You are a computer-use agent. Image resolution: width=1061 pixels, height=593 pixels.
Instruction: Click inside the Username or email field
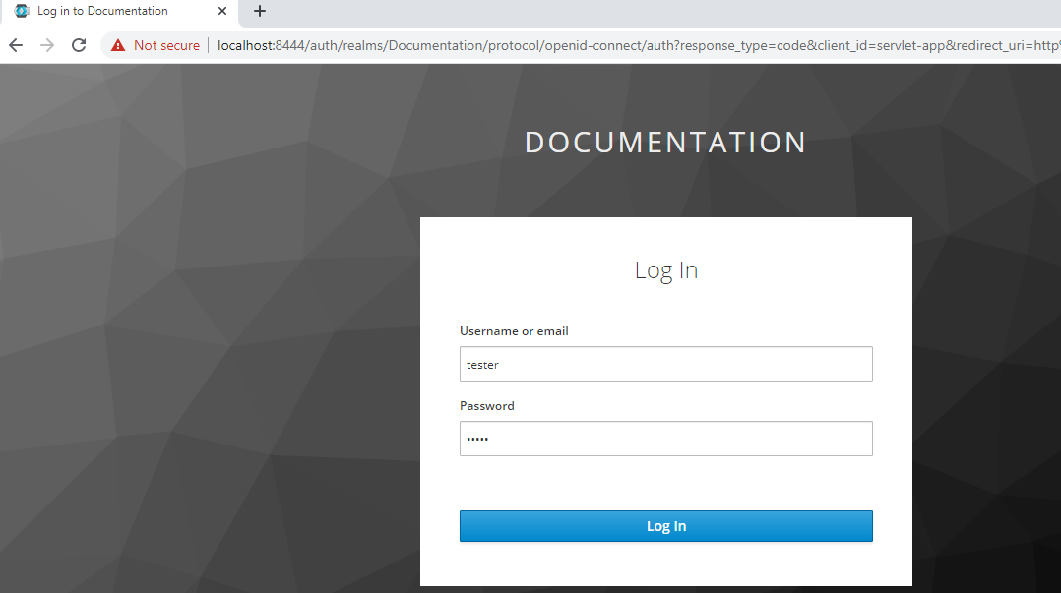coord(666,364)
